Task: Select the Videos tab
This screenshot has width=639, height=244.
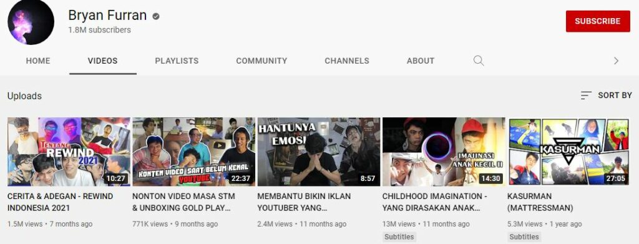Action: point(103,61)
